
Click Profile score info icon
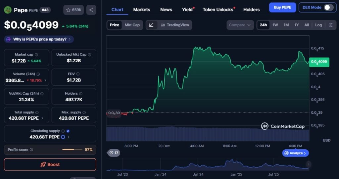click(31, 150)
